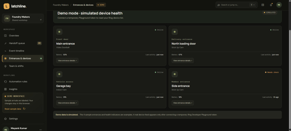This screenshot has width=291, height=131.
Task: Click Foundry Makers breadcrumb link
Action: [x=61, y=5]
